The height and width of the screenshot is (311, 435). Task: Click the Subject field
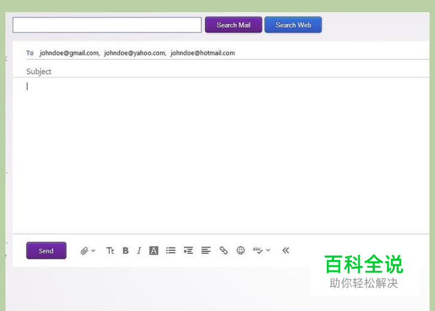pyautogui.click(x=228, y=72)
